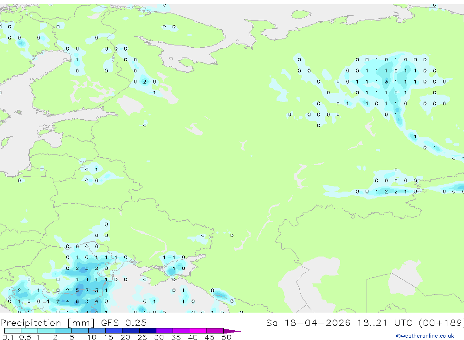This screenshot has width=464, height=340.
Task: Click the legend label '35'
Action: click(176, 337)
